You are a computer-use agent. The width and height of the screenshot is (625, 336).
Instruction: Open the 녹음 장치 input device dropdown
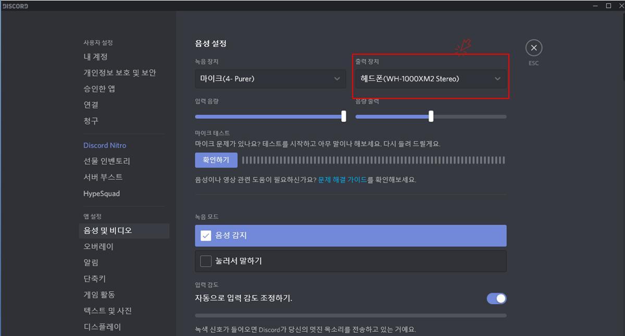[270, 79]
